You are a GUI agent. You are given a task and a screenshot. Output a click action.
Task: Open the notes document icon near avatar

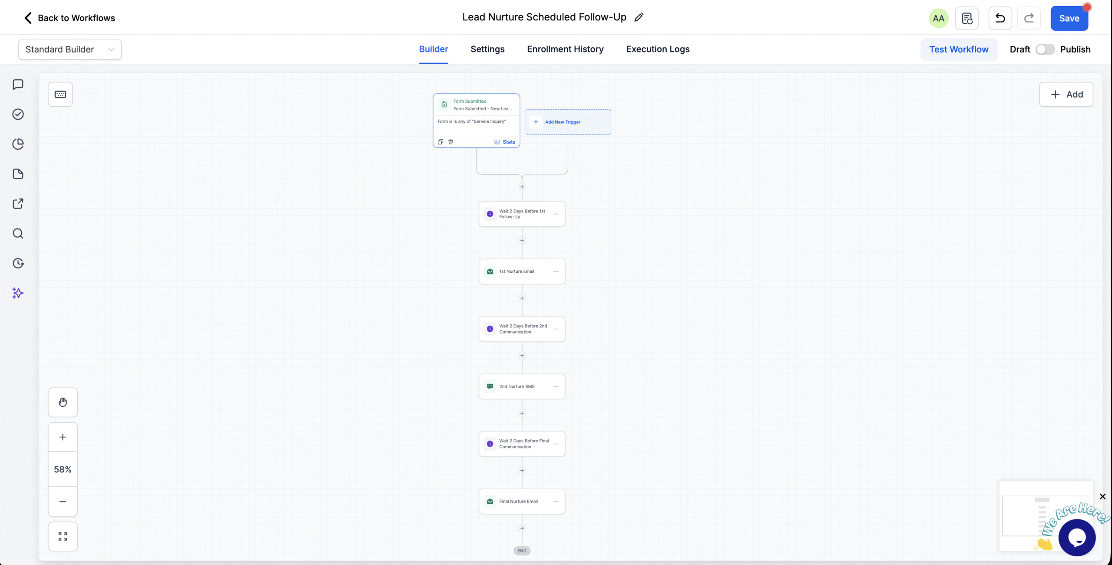(x=966, y=18)
